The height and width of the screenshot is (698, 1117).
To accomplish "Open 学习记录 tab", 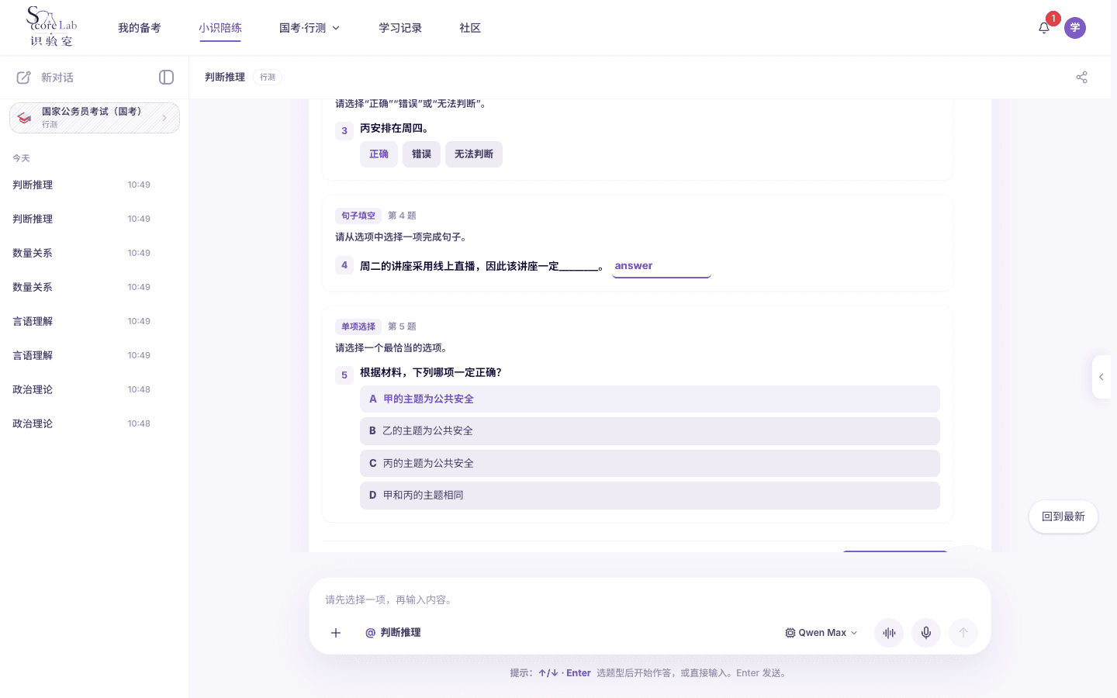I will (400, 28).
